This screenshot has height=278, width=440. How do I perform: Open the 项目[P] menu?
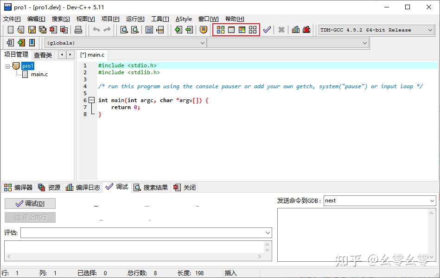point(110,19)
